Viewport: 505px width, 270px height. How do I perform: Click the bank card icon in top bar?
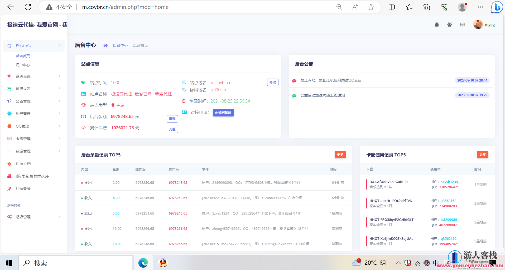pos(462,24)
